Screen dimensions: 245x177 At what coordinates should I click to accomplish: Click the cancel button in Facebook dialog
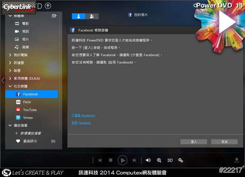click(225, 142)
